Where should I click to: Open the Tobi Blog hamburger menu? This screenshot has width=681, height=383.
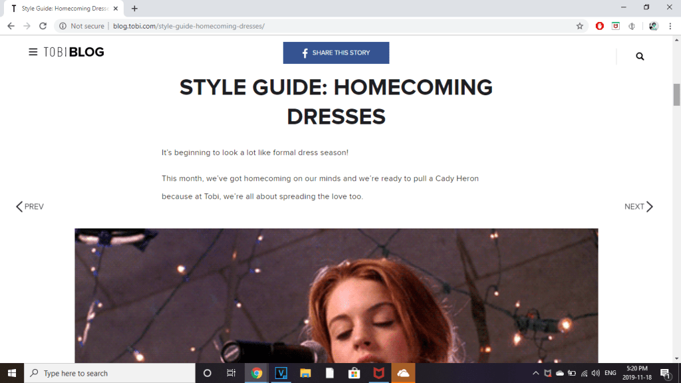[33, 53]
